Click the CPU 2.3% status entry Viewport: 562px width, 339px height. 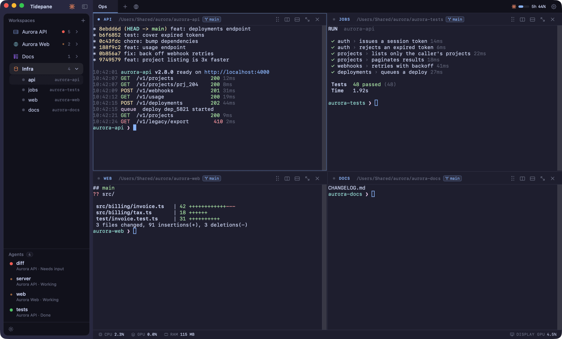click(x=112, y=334)
